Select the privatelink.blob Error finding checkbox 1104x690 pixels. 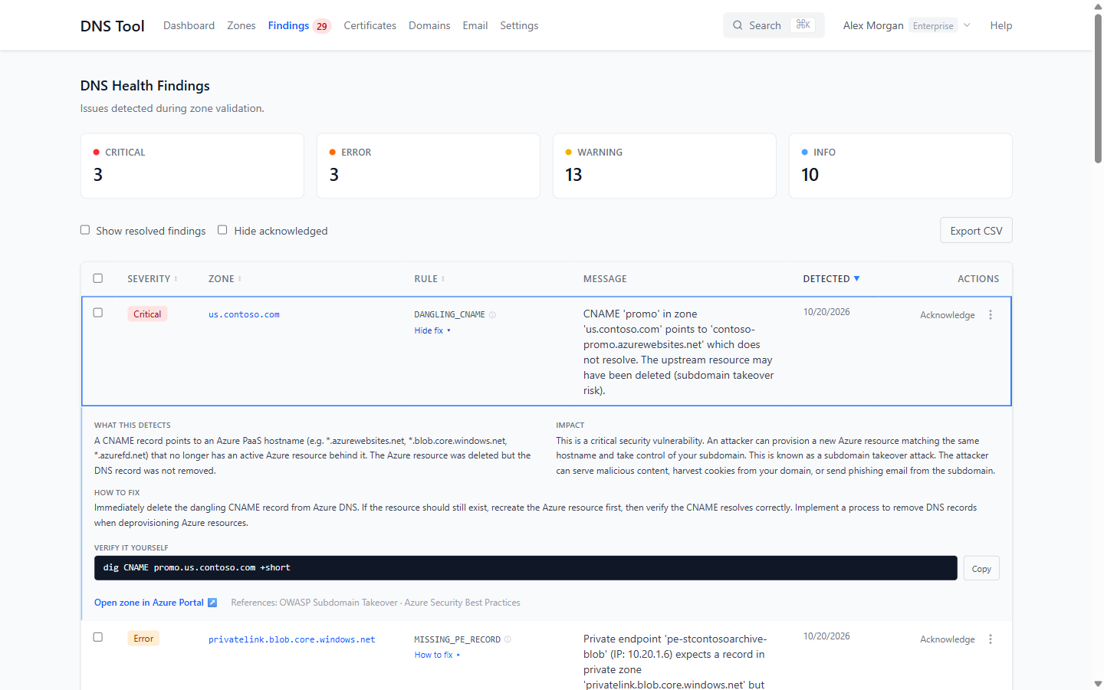click(98, 637)
